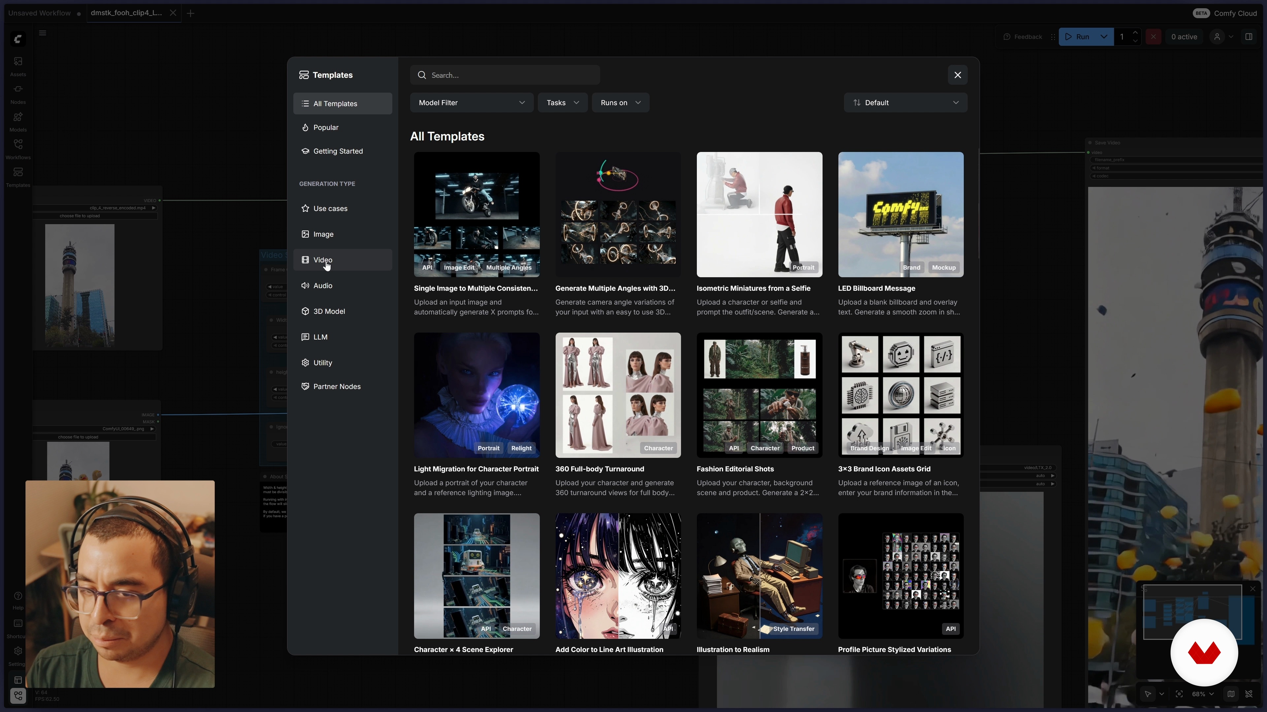1267x712 pixels.
Task: Select the Utility category
Action: pyautogui.click(x=343, y=363)
